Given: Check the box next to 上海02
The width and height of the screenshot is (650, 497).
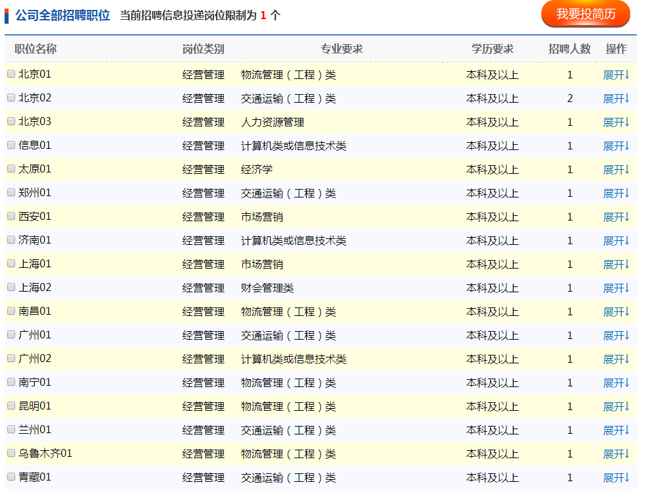Looking at the screenshot, I should point(11,288).
